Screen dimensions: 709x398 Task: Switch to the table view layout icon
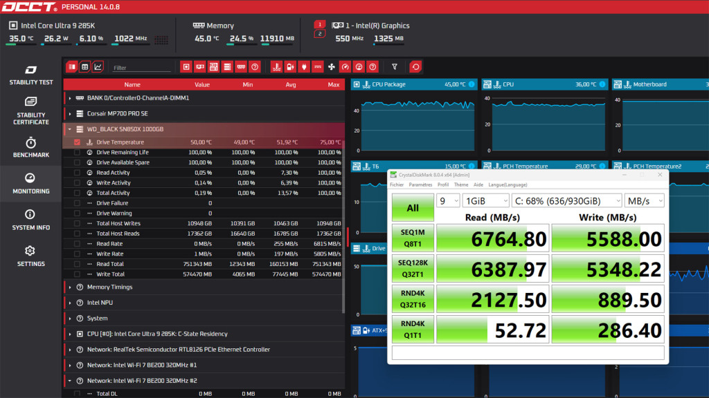pos(84,67)
